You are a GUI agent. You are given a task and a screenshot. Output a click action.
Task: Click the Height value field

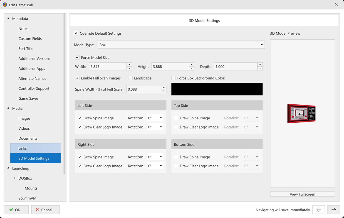[x=170, y=66]
